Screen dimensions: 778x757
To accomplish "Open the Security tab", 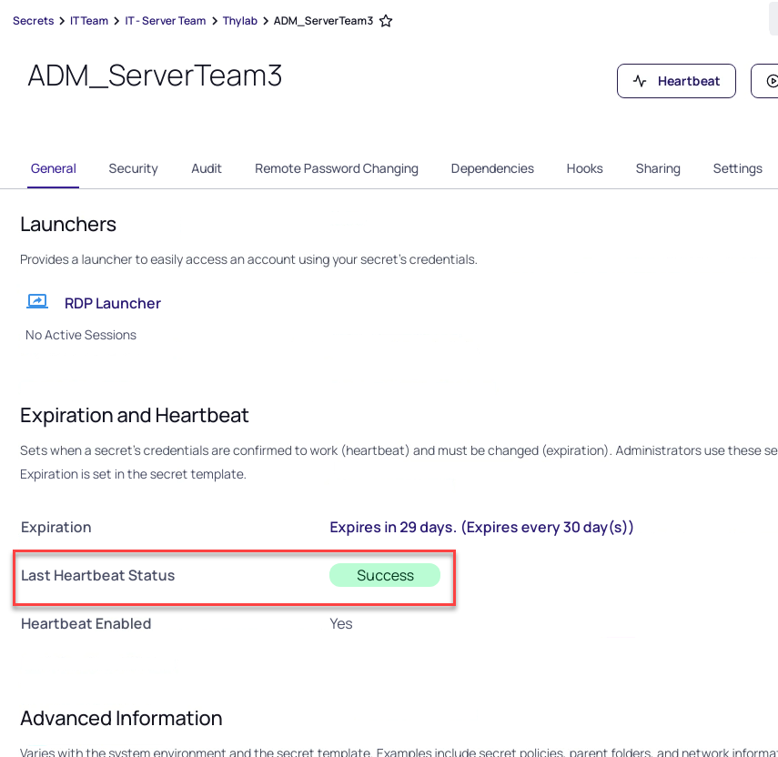I will click(133, 168).
